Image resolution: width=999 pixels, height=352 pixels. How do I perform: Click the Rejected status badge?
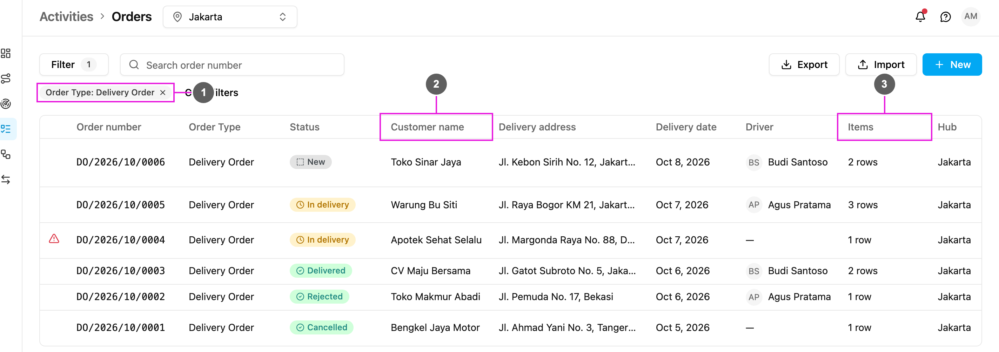click(319, 297)
